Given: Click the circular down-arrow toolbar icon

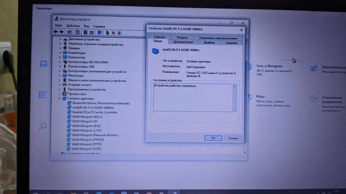Looking at the screenshot, I should tap(119, 33).
